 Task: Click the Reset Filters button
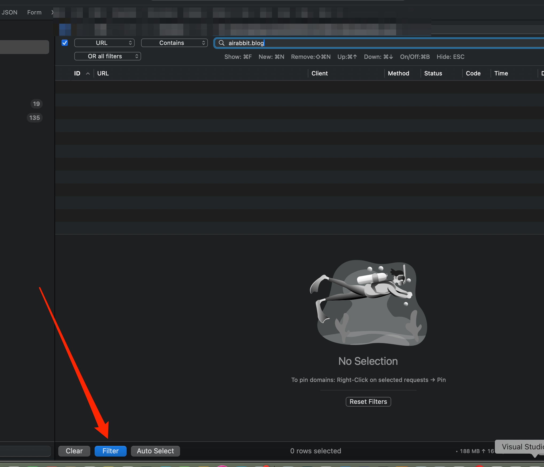tap(368, 402)
